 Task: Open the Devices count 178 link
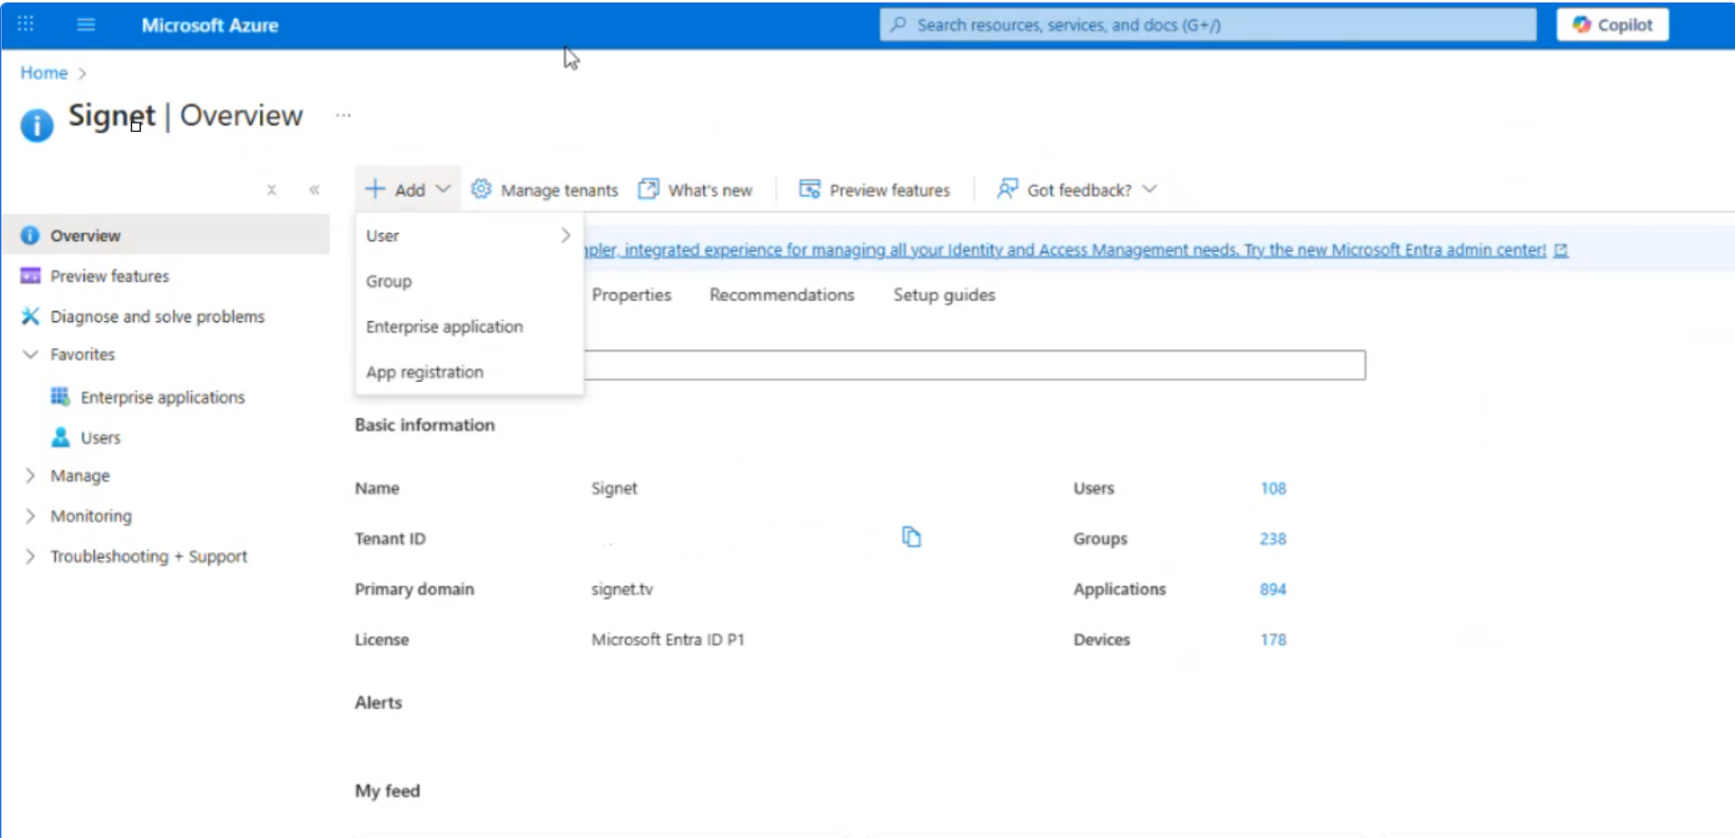click(1273, 639)
